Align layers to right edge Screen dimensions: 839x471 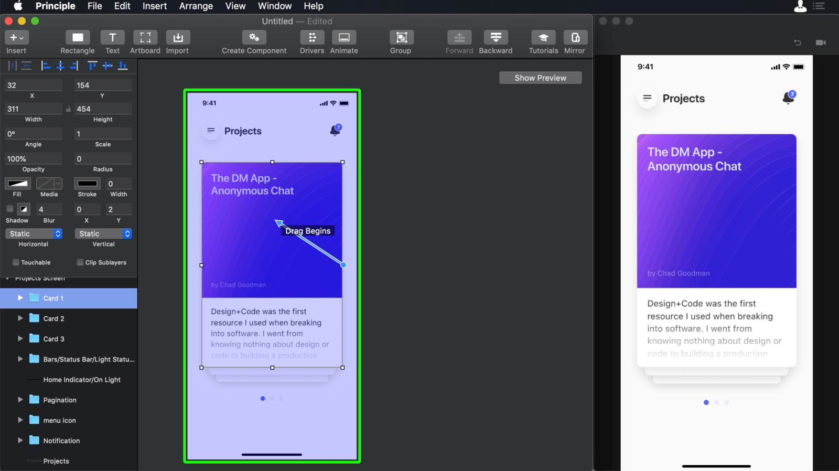pos(74,66)
